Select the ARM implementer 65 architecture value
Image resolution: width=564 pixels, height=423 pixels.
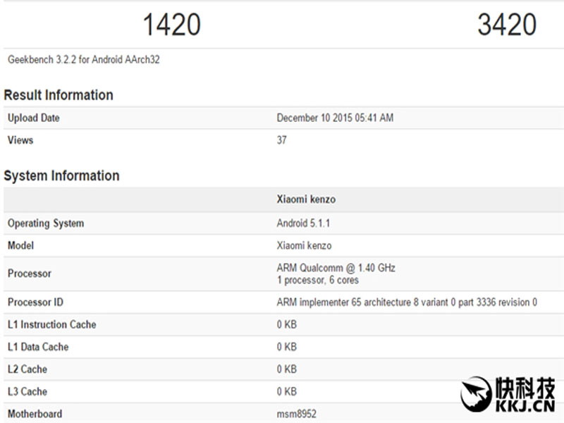407,302
